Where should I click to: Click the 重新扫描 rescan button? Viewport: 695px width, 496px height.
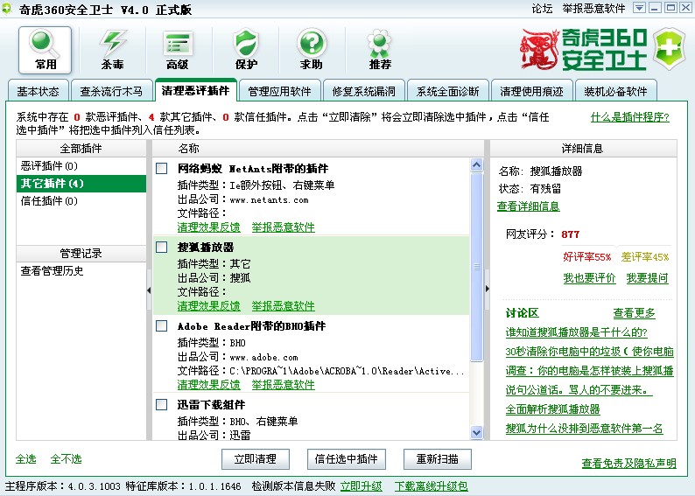pos(437,458)
